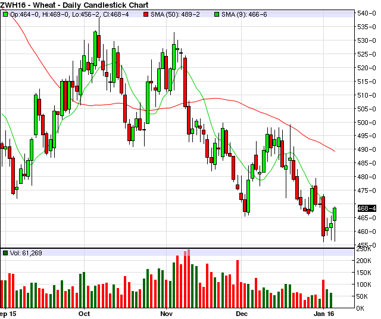
Task: Click the '0K' volume axis label
Action: [x=360, y=308]
